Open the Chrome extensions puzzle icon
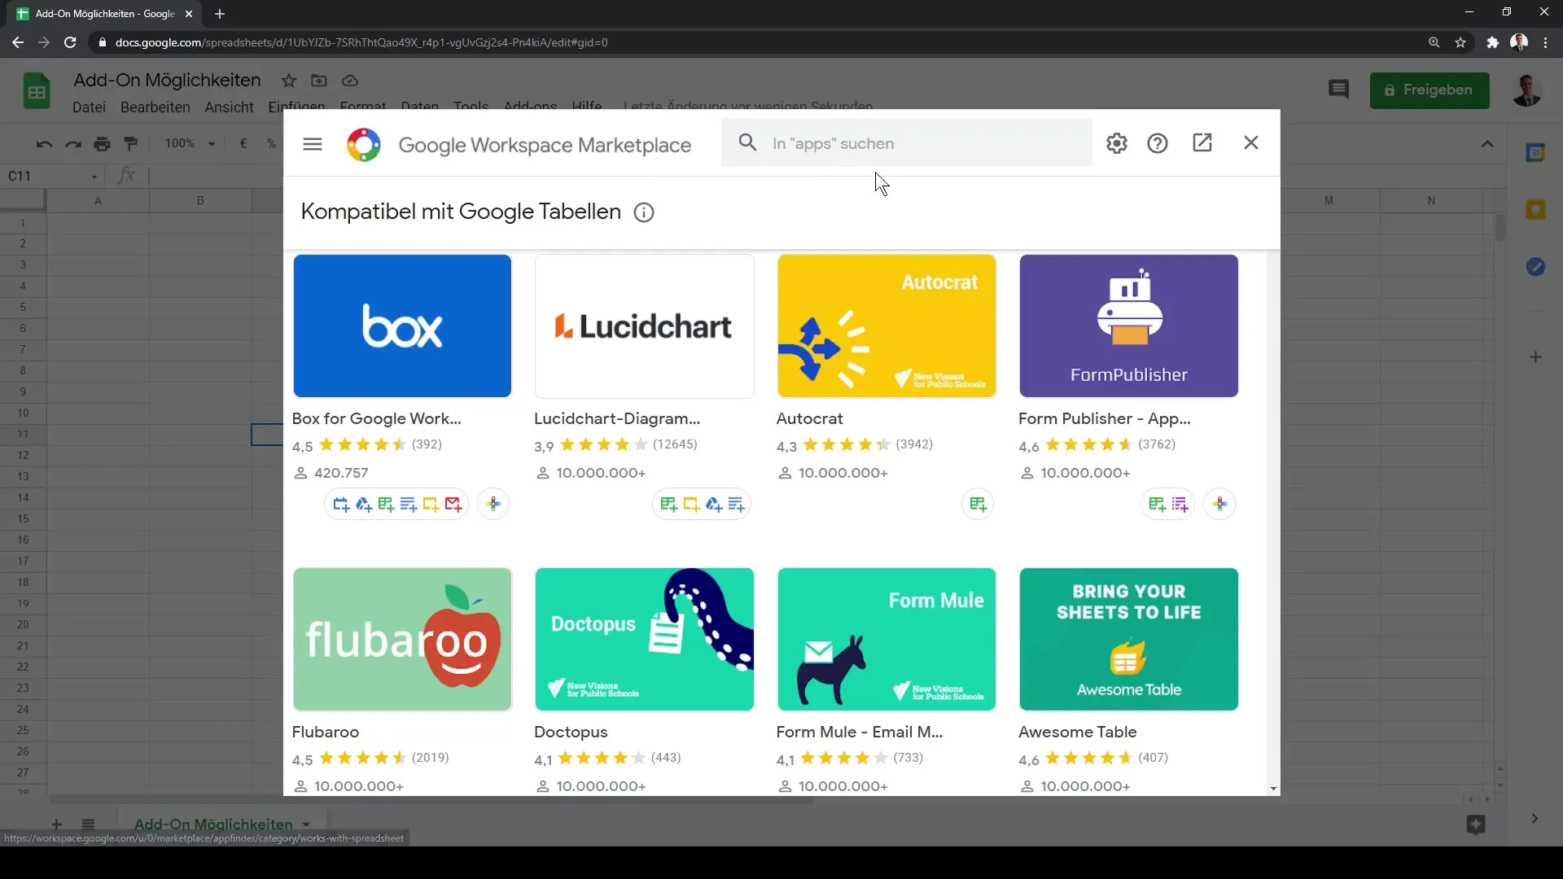Image resolution: width=1563 pixels, height=879 pixels. click(1492, 42)
